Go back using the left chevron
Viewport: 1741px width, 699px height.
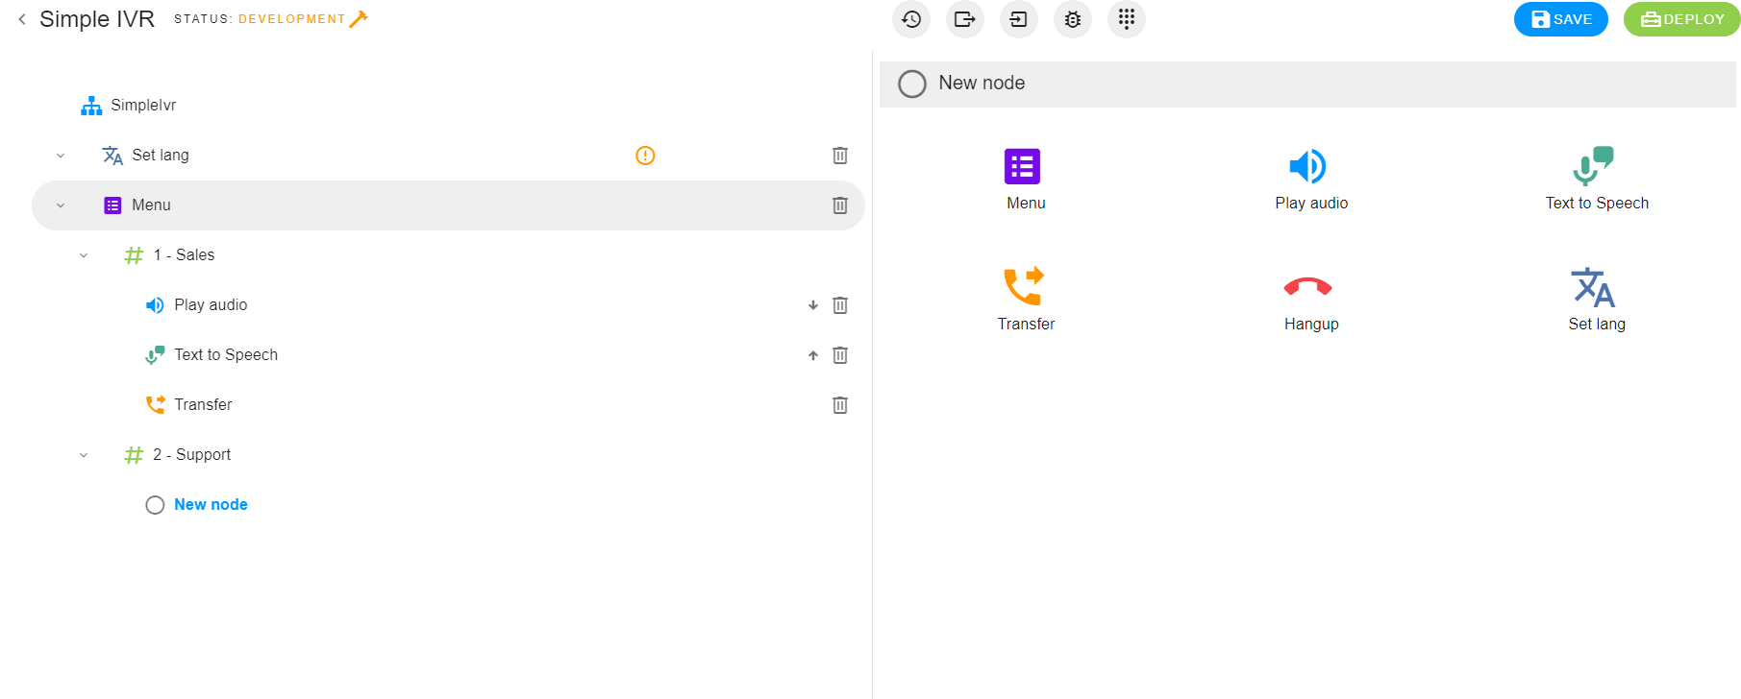coord(22,19)
